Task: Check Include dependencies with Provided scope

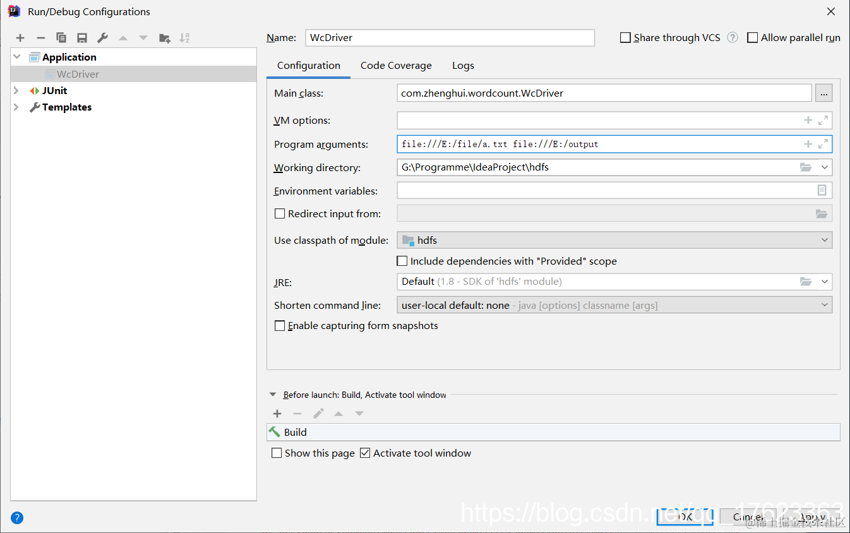Action: pos(402,261)
